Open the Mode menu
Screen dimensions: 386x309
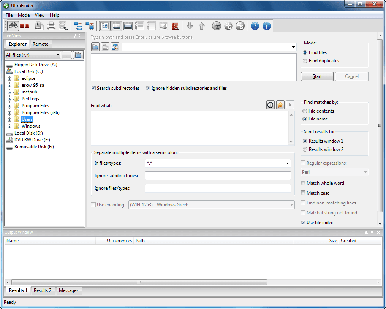[24, 15]
